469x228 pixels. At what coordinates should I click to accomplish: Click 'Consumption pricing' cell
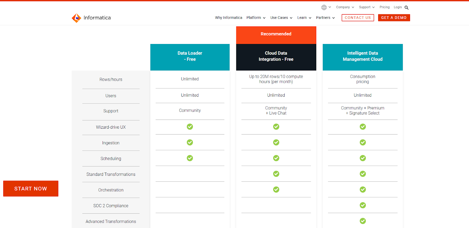[363, 79]
